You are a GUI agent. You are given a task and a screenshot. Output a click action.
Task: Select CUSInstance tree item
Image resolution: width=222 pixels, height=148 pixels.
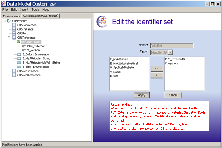tap(25, 29)
